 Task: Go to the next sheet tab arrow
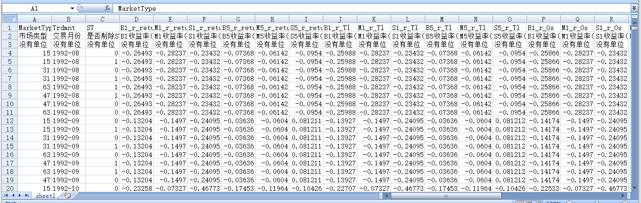[20, 195]
